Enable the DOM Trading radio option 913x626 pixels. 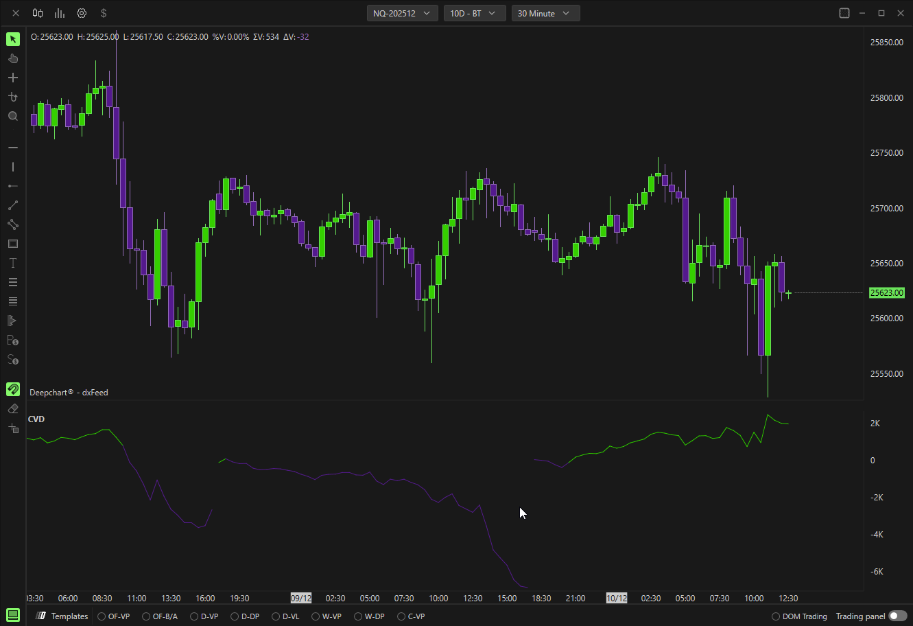(776, 616)
